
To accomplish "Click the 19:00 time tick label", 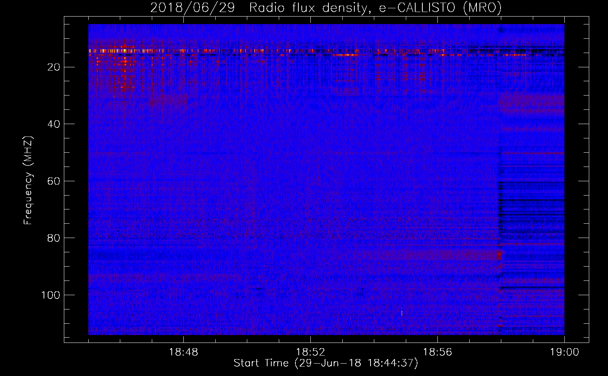I will point(564,352).
